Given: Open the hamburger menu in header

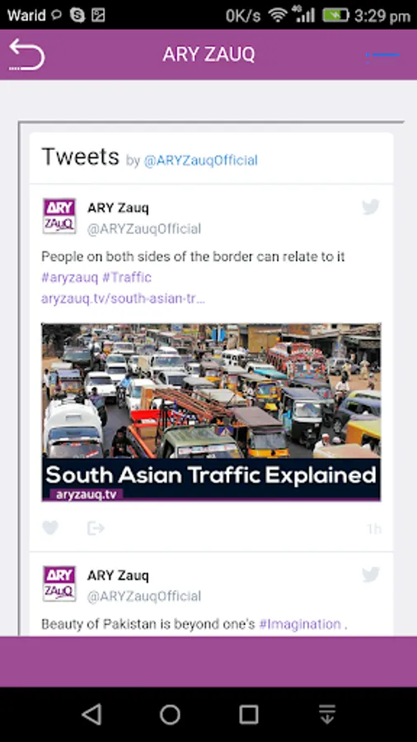Looking at the screenshot, I should [382, 55].
